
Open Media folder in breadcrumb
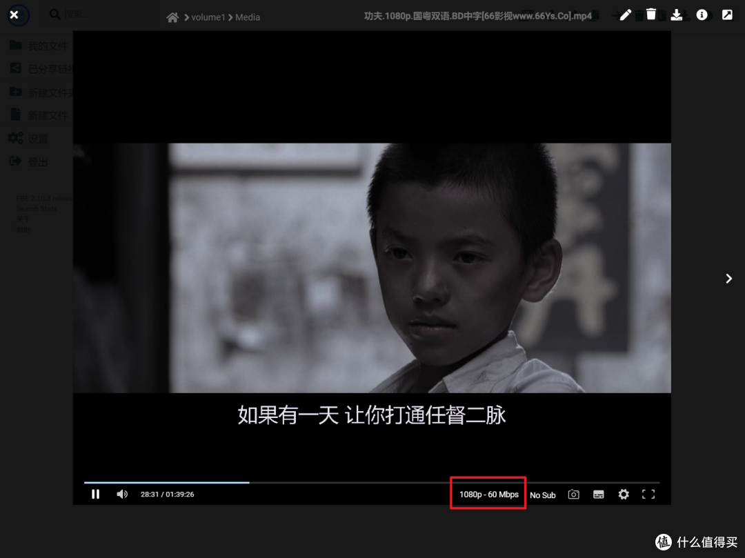pos(248,17)
